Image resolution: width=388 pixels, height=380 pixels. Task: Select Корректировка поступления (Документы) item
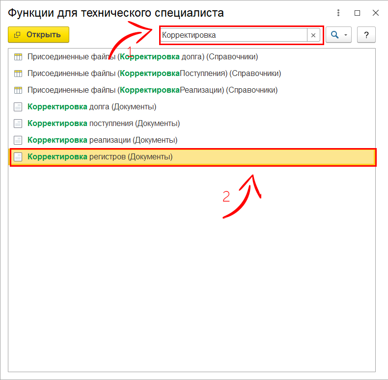point(104,124)
